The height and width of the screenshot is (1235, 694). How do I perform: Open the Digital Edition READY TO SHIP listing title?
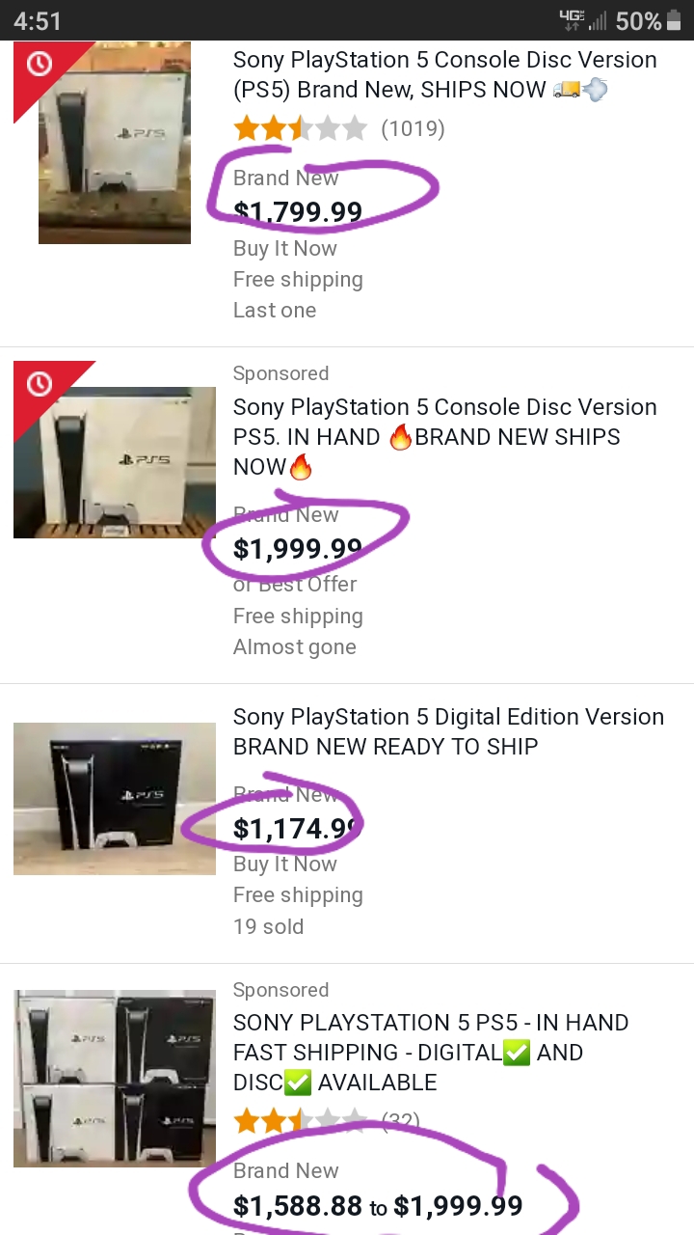click(448, 731)
